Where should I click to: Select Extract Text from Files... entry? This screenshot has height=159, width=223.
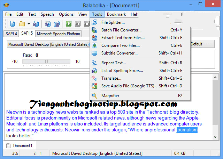(140, 38)
